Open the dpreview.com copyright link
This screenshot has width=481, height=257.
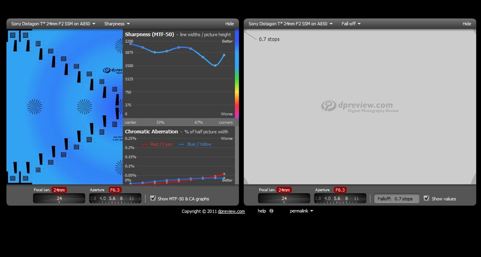pos(231,211)
